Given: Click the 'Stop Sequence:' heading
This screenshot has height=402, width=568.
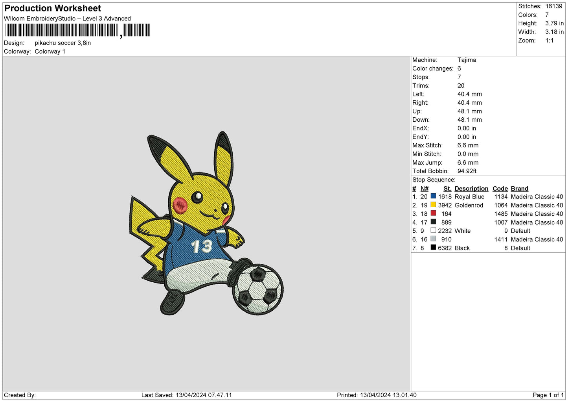Looking at the screenshot, I should 434,180.
